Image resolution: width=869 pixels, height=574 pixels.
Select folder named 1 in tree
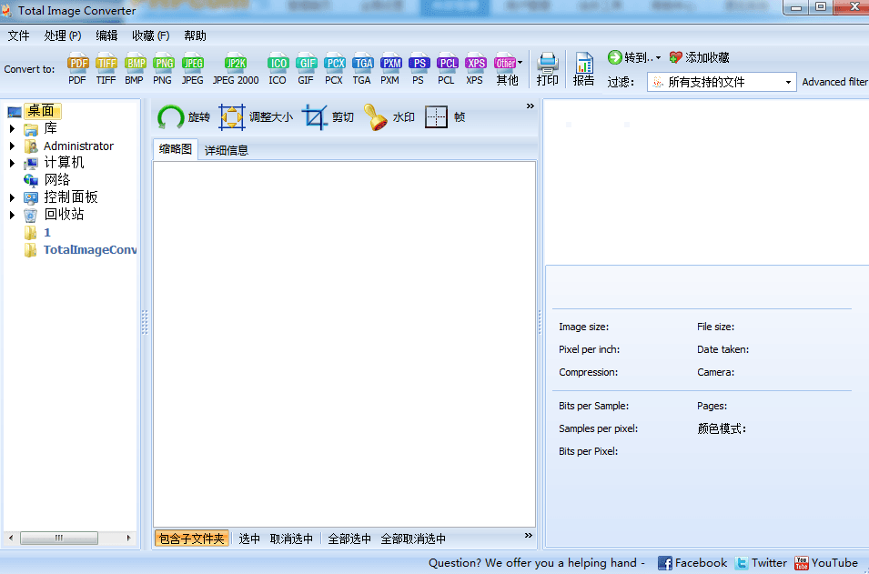[x=47, y=232]
